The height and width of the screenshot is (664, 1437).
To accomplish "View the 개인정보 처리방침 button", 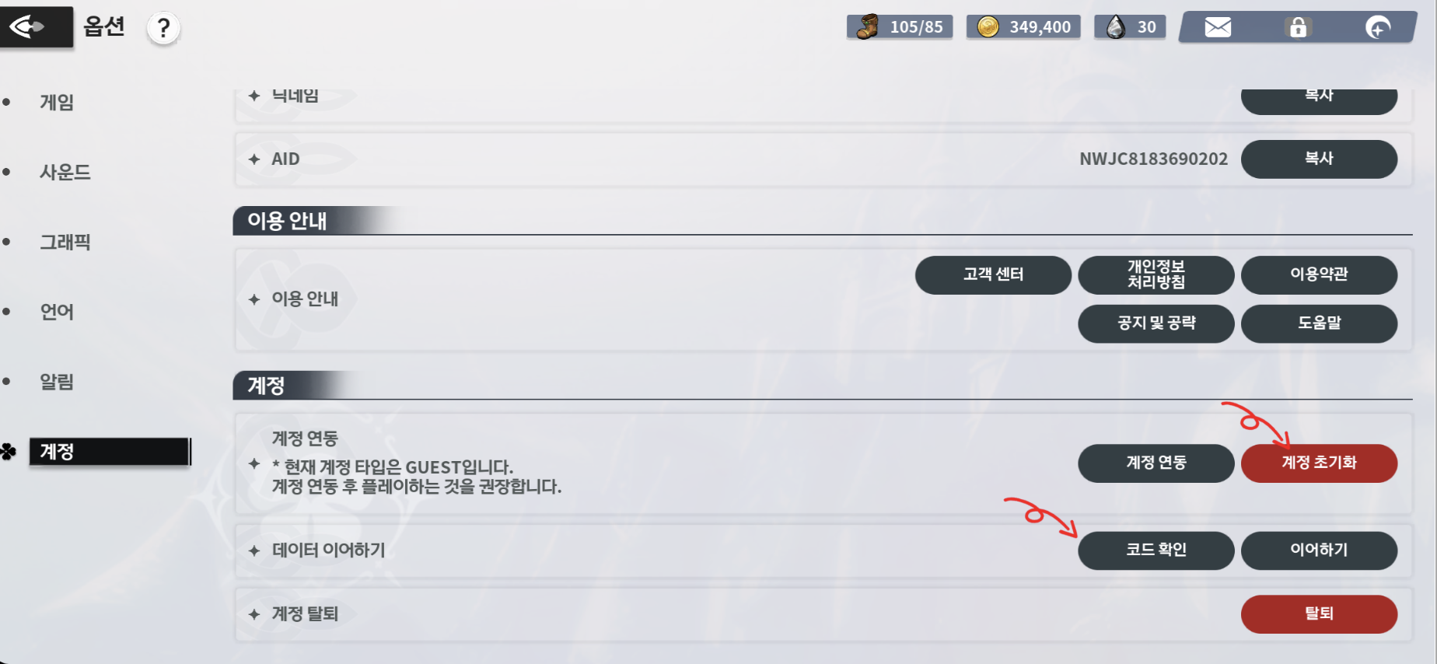I will (x=1156, y=274).
